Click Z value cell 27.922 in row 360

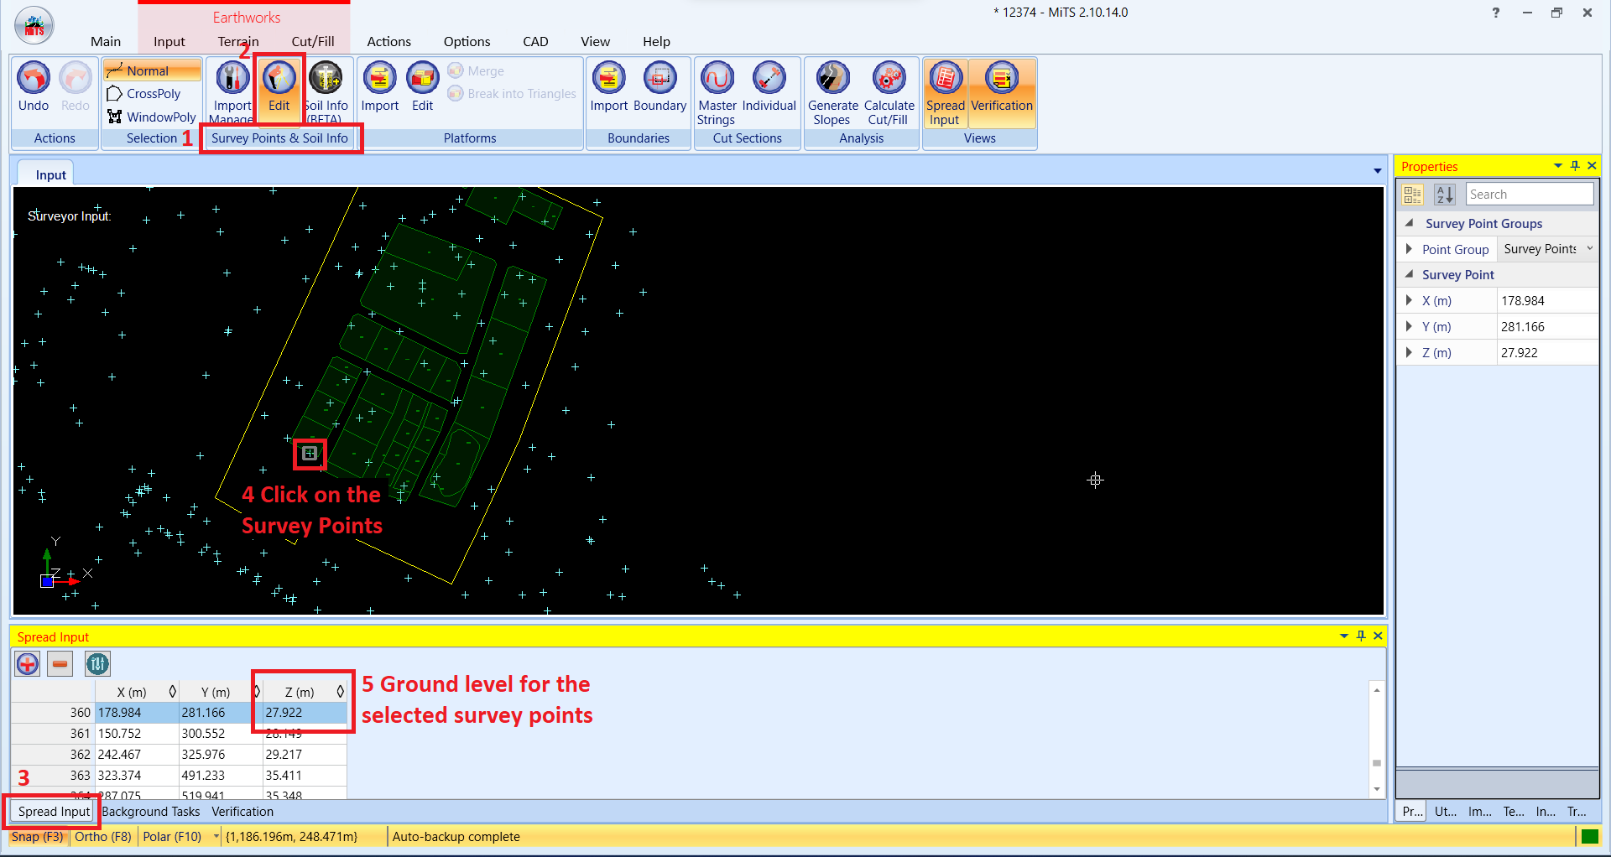(x=305, y=713)
